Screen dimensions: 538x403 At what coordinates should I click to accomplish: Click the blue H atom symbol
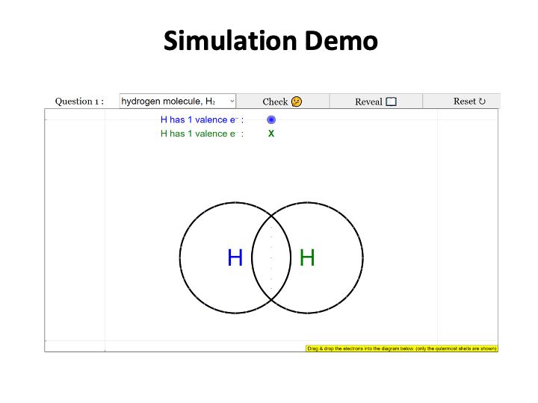point(235,257)
